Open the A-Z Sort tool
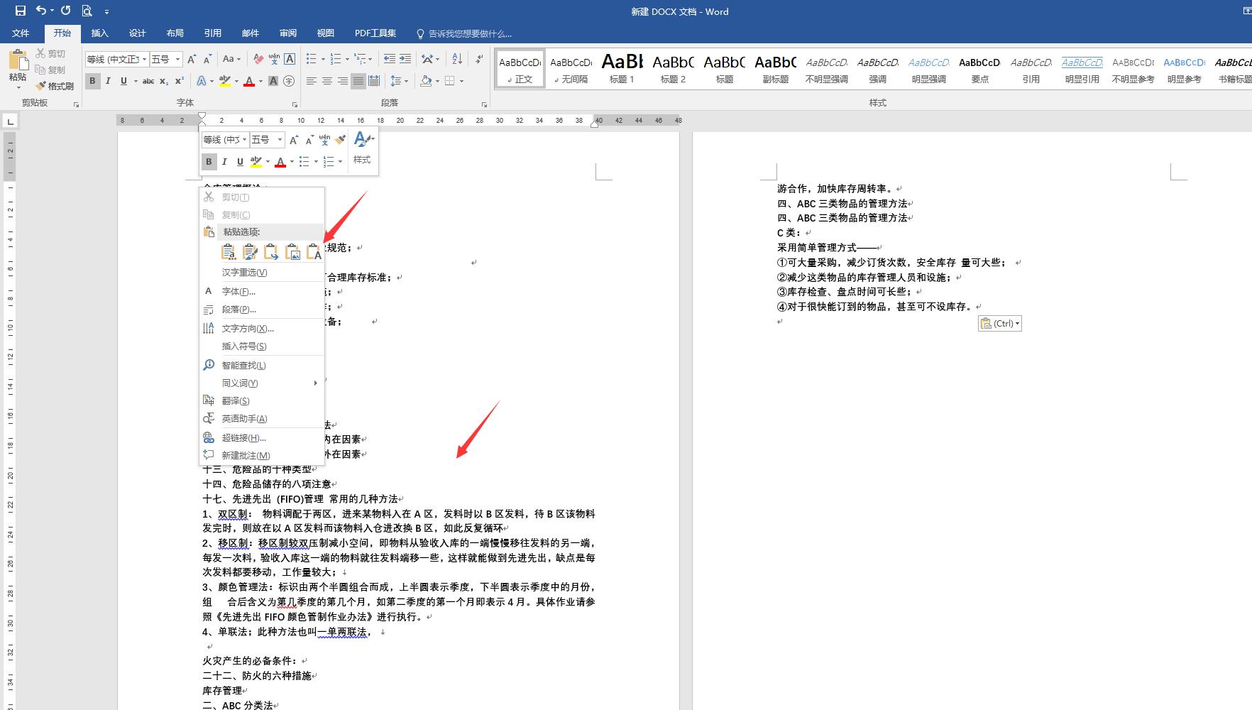 point(456,59)
